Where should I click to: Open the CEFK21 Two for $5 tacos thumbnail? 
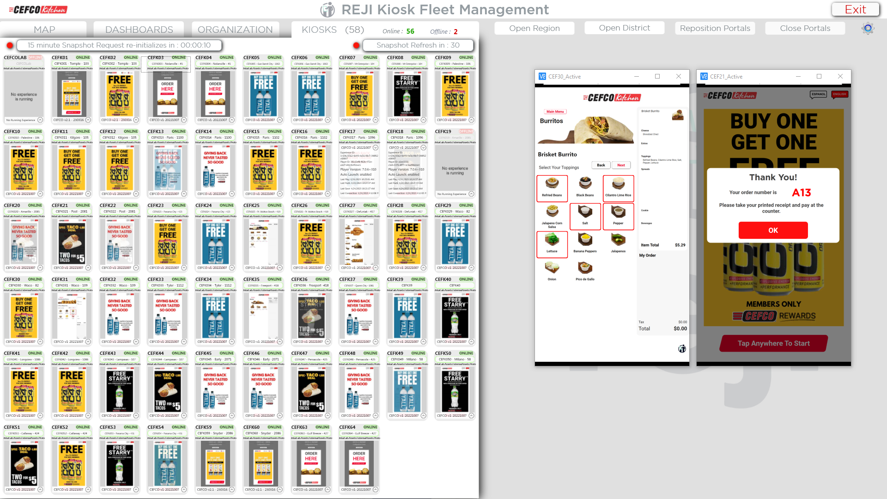(72, 242)
